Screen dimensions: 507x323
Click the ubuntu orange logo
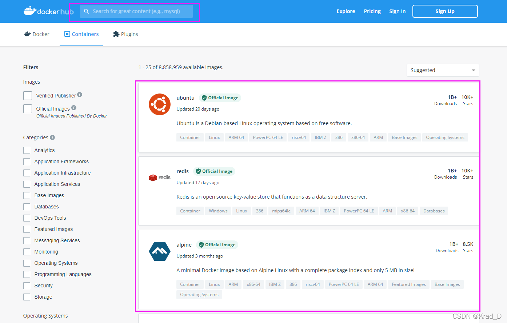(160, 104)
